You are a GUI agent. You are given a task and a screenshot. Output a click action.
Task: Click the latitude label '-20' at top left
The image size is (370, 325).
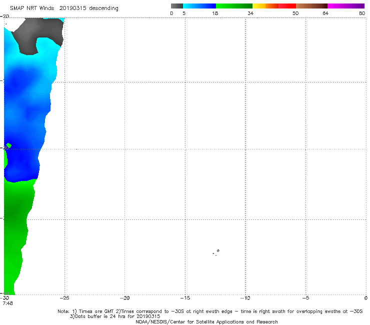click(4, 16)
